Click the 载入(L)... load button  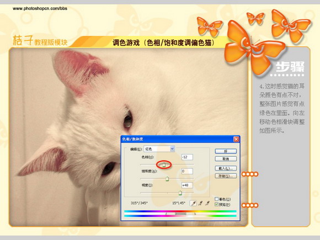point(226,168)
